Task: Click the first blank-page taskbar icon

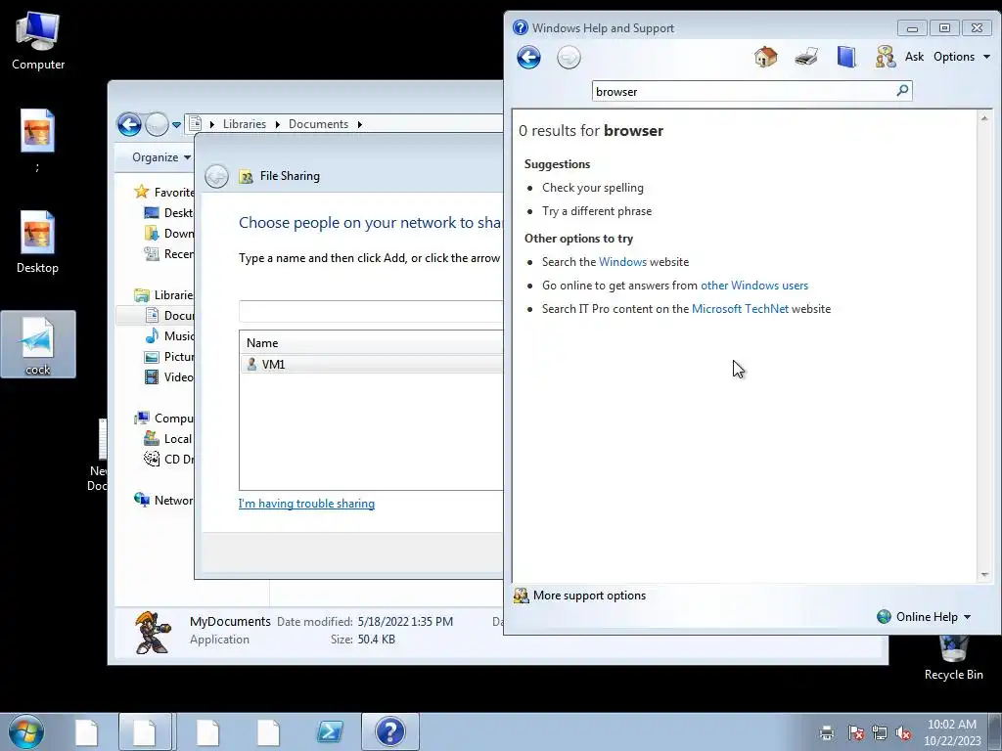Action: [x=86, y=731]
